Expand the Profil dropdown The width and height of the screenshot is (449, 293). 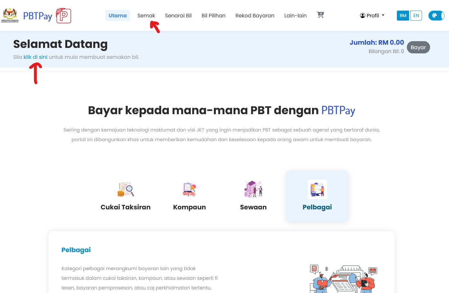tap(372, 15)
